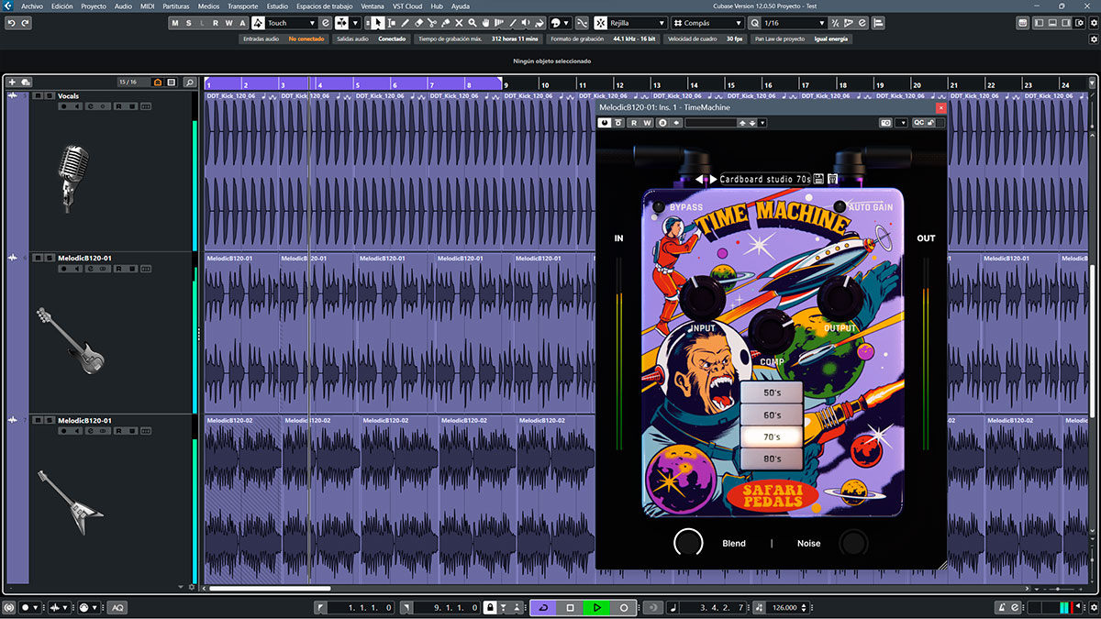Select the Erase tool

coord(418,23)
